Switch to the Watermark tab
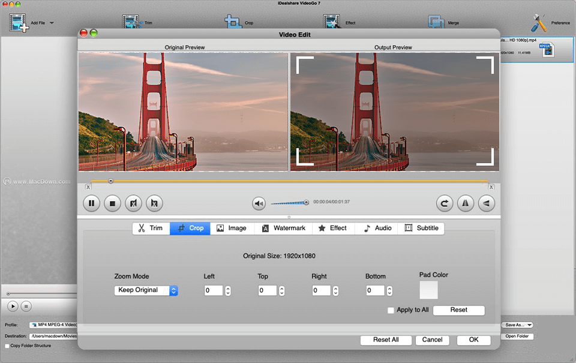 [x=283, y=228]
